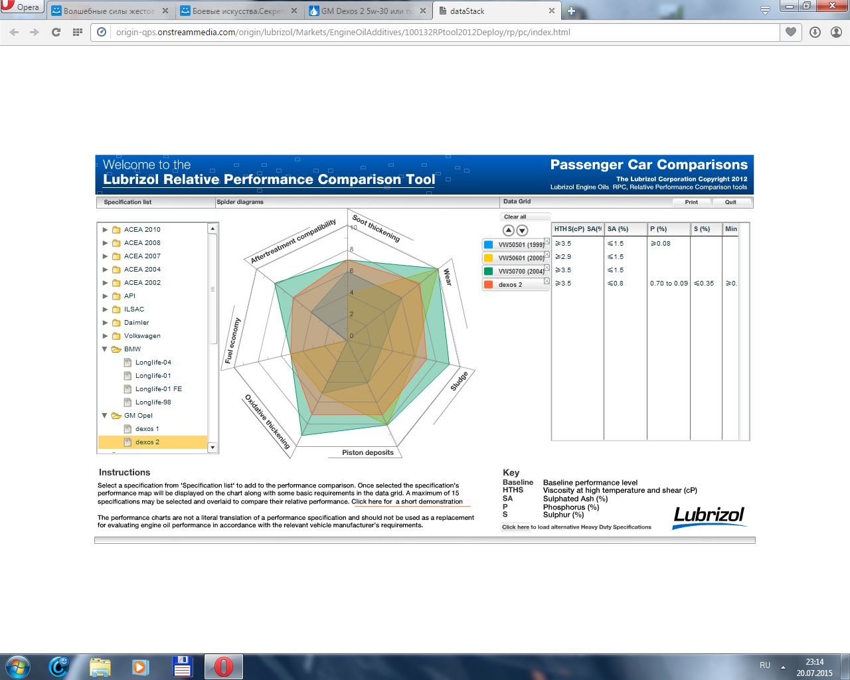Load alternative Heavy Duty Specifications link
The image size is (850, 680).
tap(515, 527)
